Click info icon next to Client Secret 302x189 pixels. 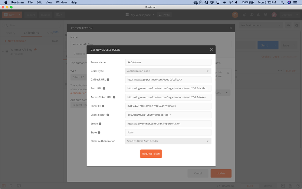108,115
